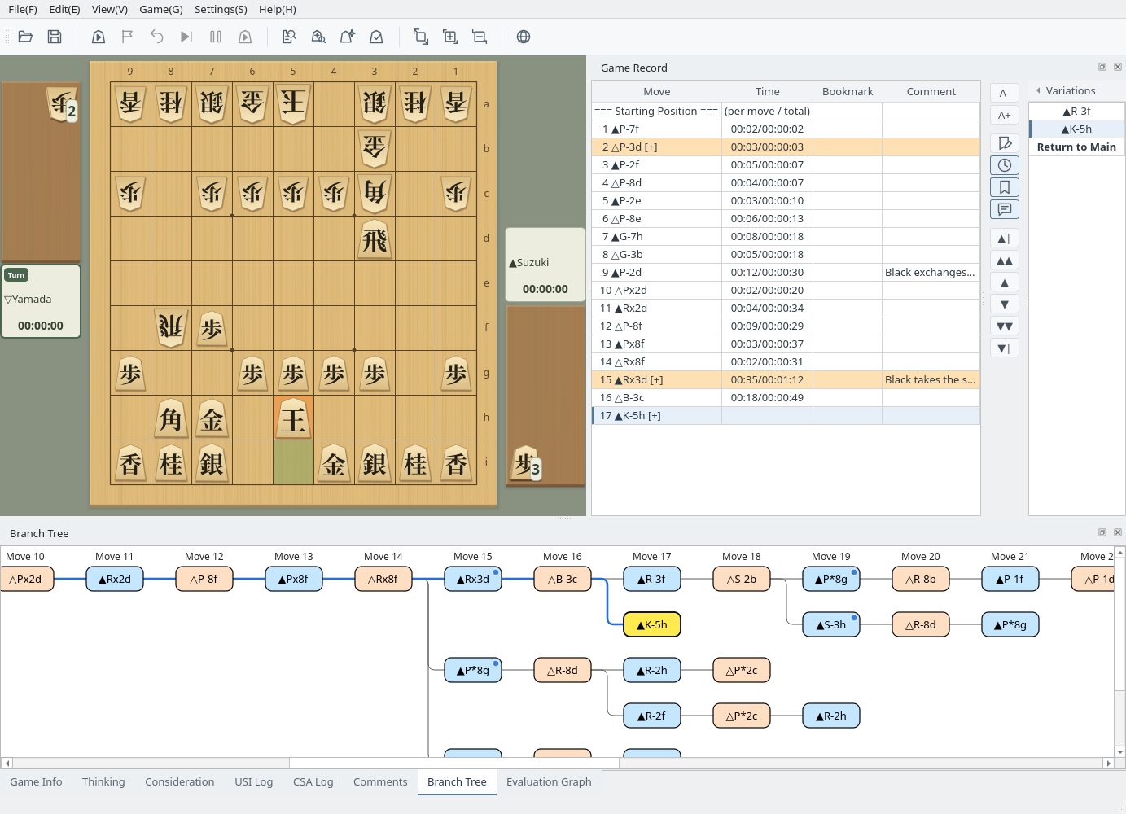Image resolution: width=1126 pixels, height=814 pixels.
Task: Click the piece-with-sparkle toolbar icon
Action: (x=348, y=37)
